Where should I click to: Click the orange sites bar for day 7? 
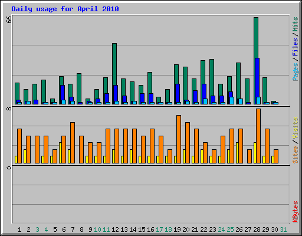point(73,143)
